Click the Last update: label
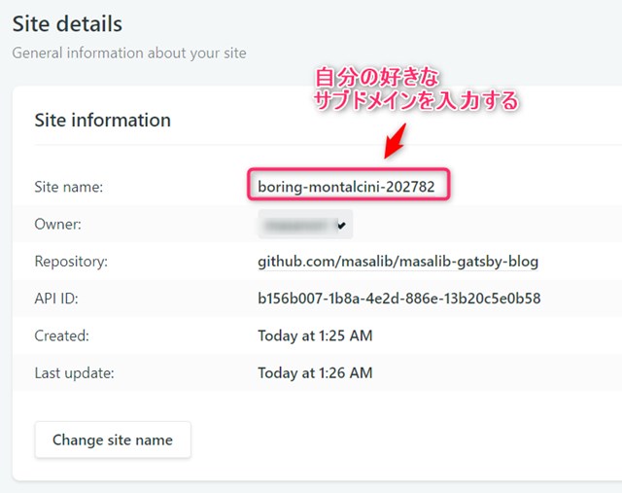622x493 pixels. click(74, 373)
